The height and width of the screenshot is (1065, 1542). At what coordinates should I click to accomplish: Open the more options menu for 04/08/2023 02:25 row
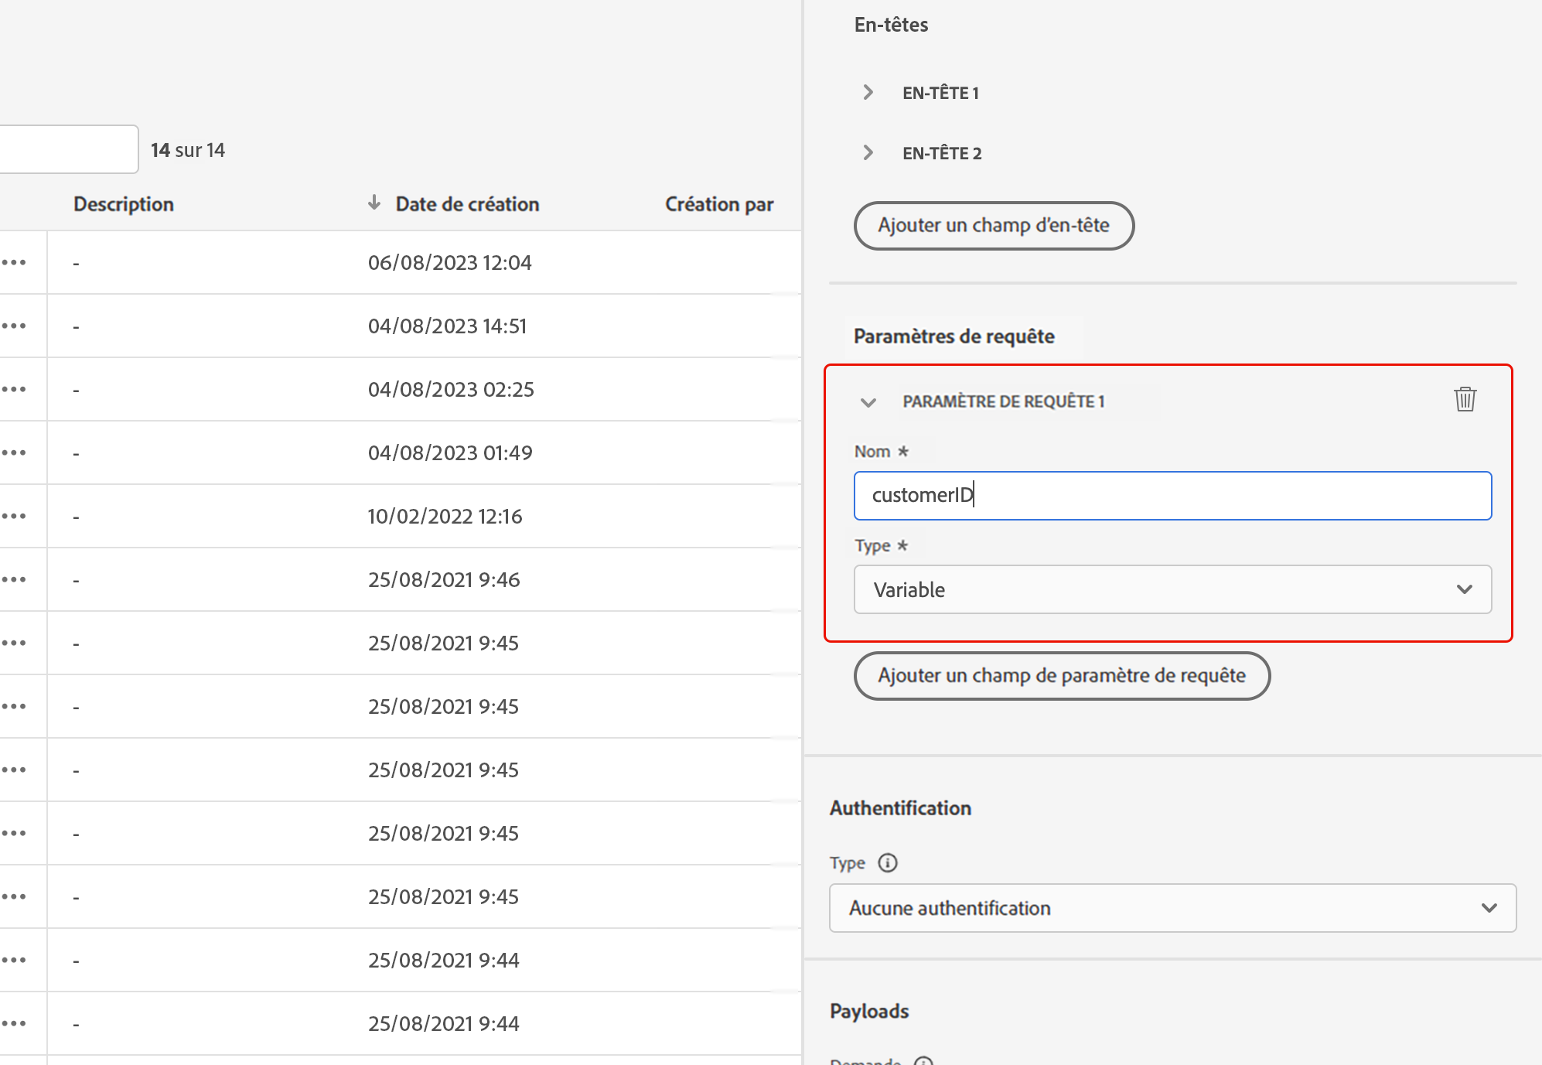tap(14, 390)
